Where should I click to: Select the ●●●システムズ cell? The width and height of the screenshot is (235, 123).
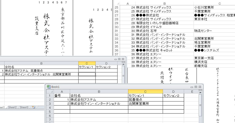coord(214,50)
